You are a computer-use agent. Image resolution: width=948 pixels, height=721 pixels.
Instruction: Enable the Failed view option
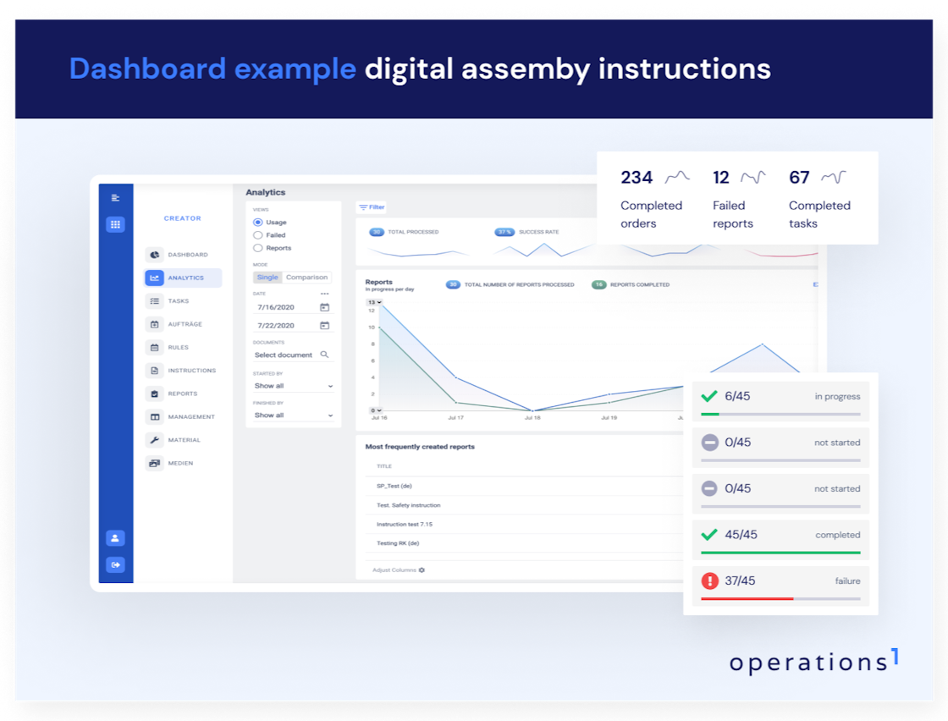[x=256, y=235]
